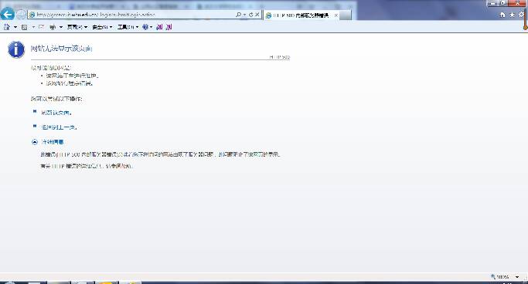
Task: Click the Home icon at top right
Action: (502, 15)
